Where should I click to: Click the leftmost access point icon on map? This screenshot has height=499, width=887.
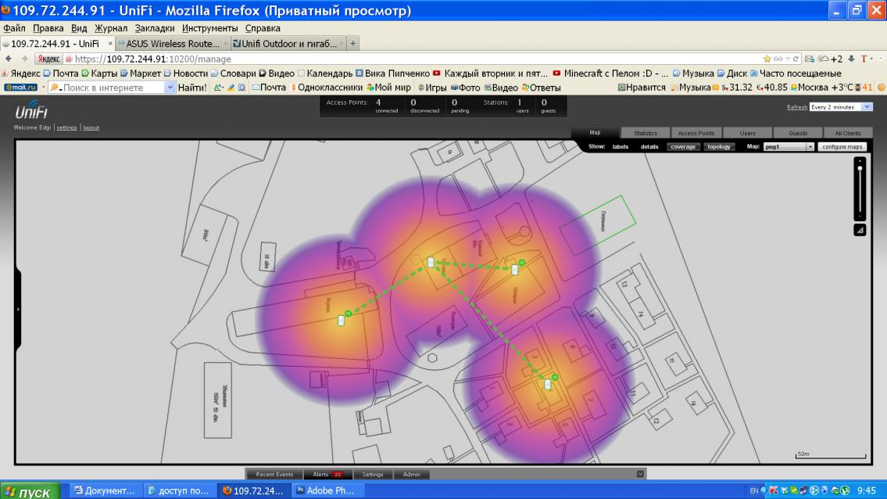341,320
